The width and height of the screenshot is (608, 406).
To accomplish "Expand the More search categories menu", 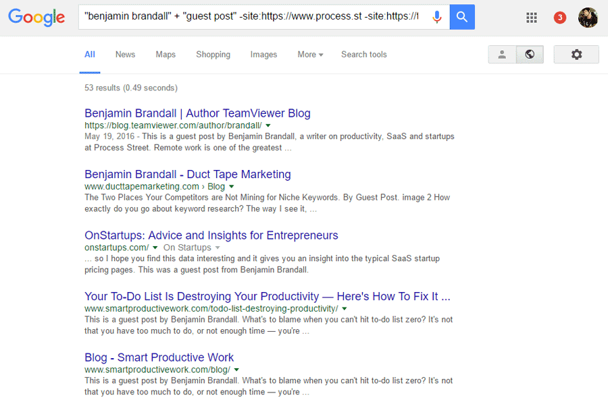I will 310,55.
